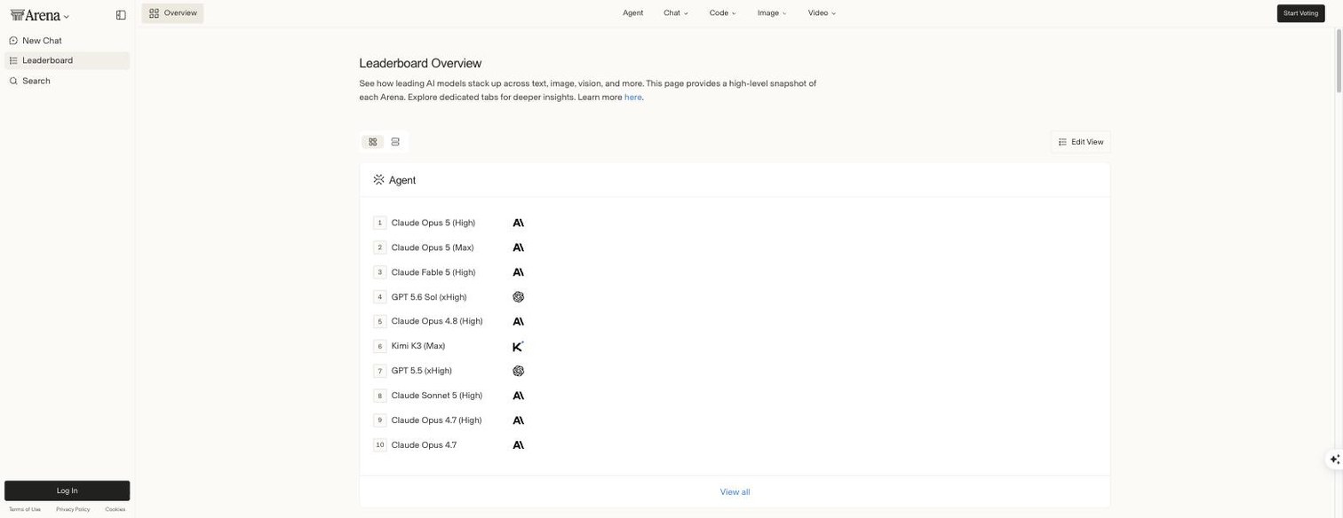Viewport: 1343px width, 518px height.
Task: Click Kimi logo beside Kimi K3 (Max)
Action: point(519,346)
